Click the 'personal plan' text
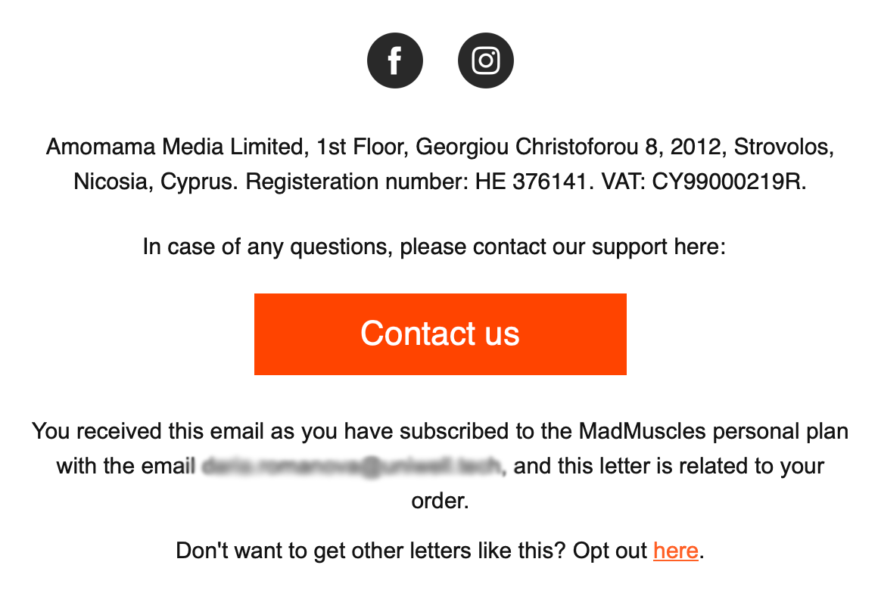Viewport: 878px width, 593px height. coord(780,431)
